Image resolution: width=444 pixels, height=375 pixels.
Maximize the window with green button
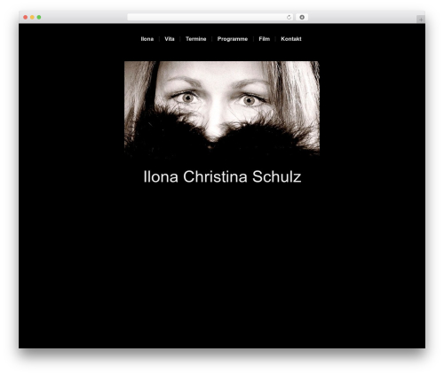coord(39,18)
